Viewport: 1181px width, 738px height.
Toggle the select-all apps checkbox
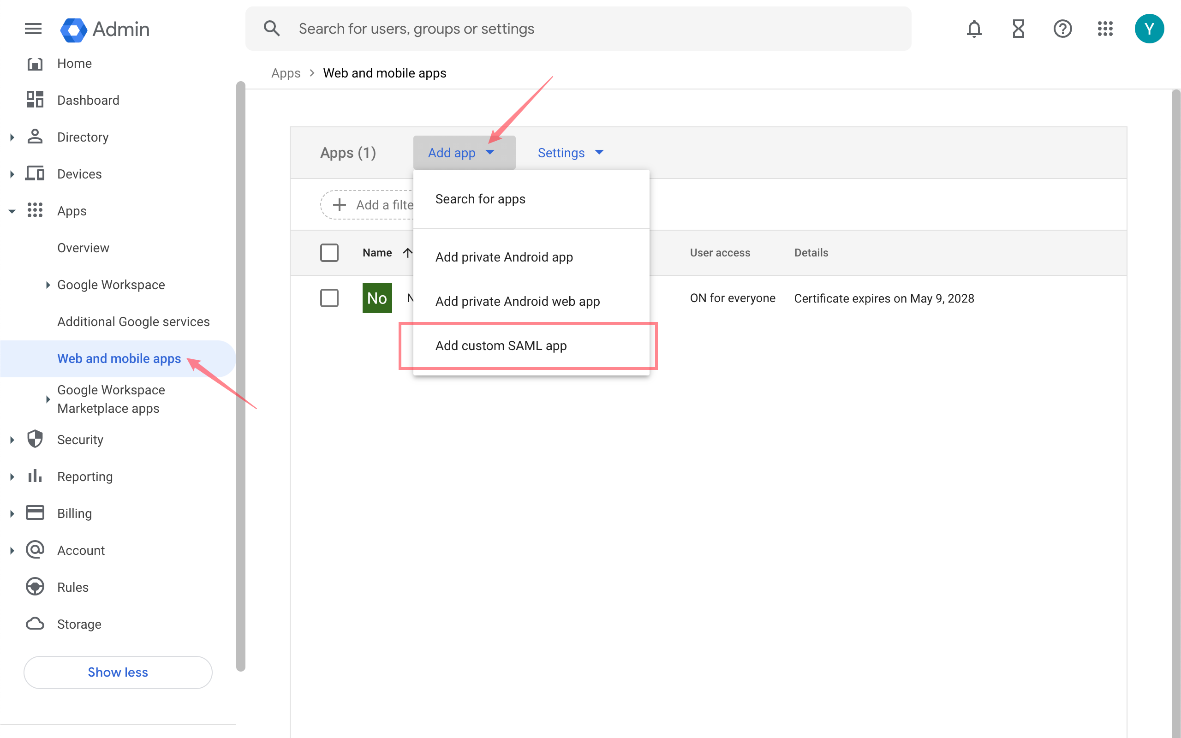[329, 253]
